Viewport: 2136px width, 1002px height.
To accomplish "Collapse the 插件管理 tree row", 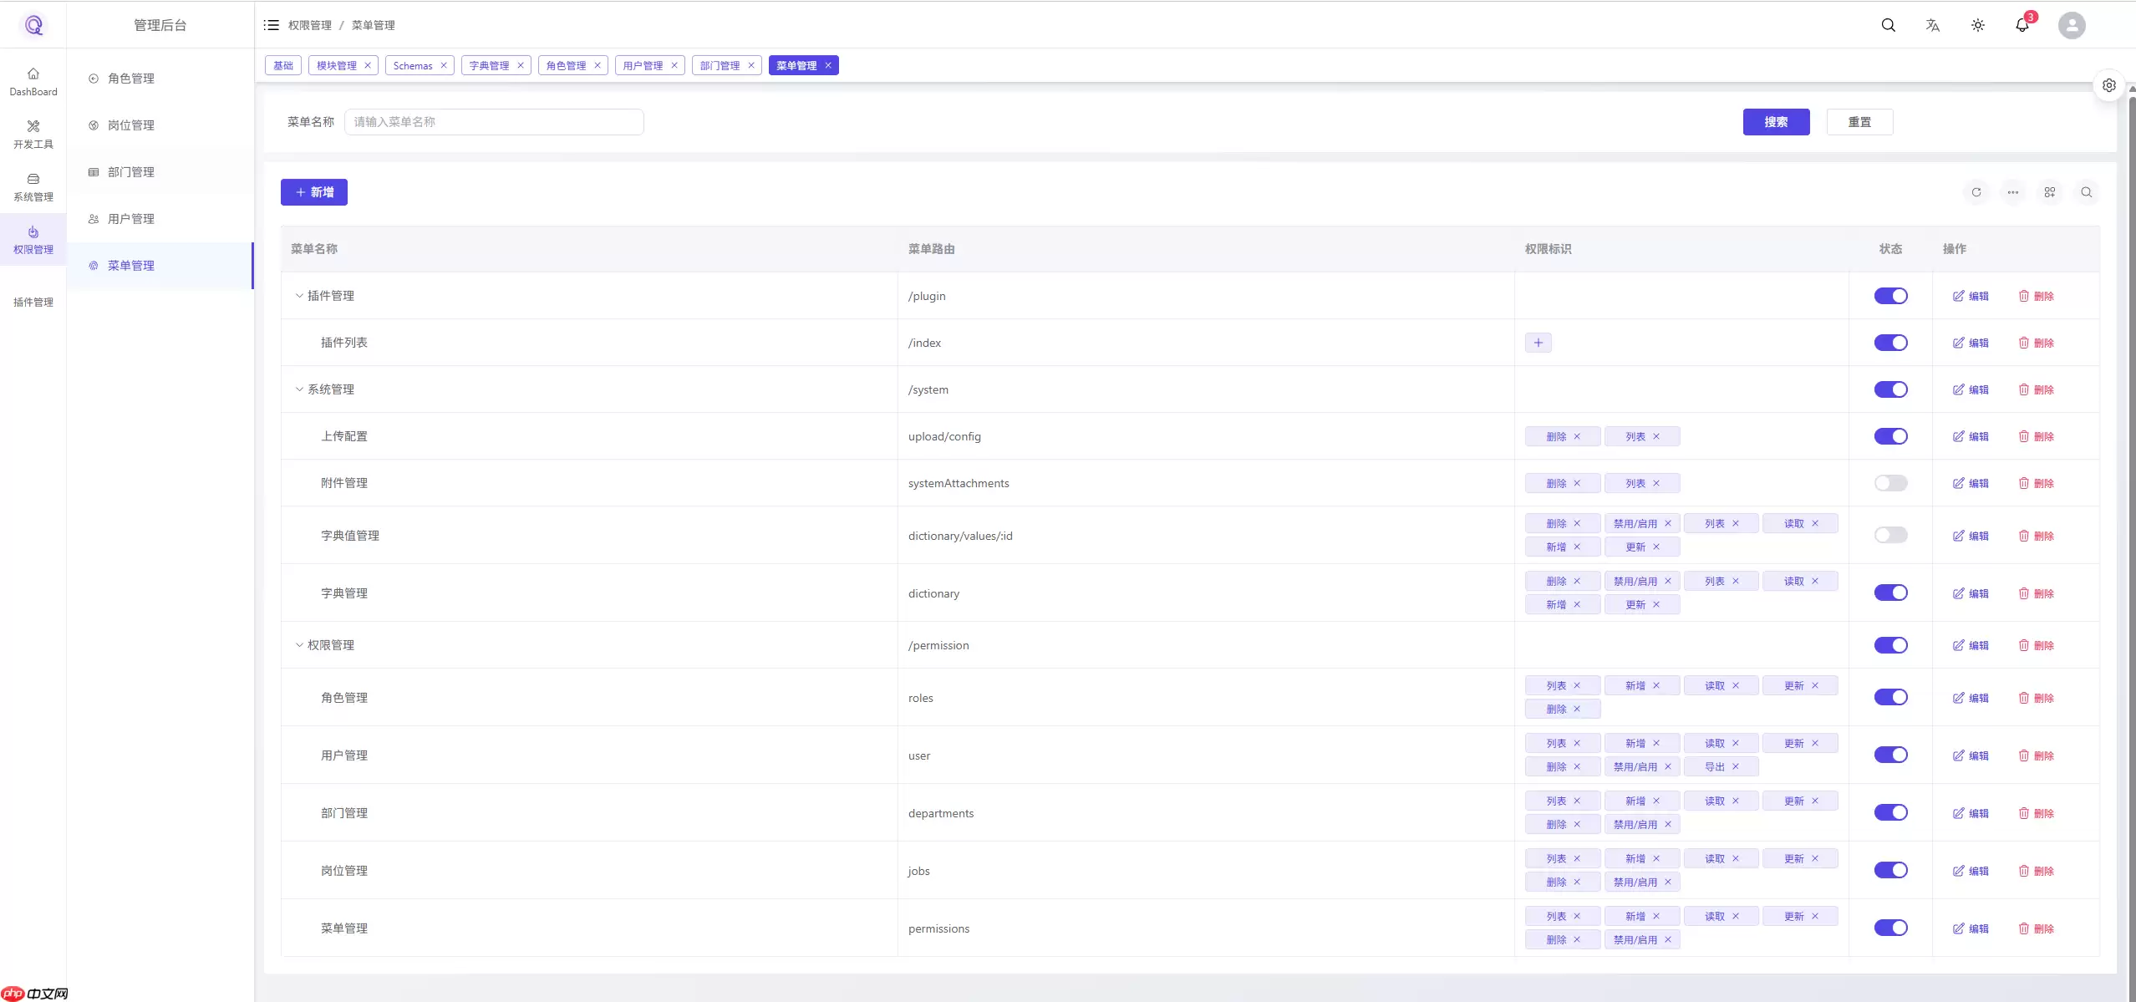I will click(299, 296).
